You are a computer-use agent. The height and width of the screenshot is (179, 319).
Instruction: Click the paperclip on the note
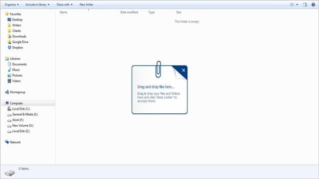pos(159,69)
